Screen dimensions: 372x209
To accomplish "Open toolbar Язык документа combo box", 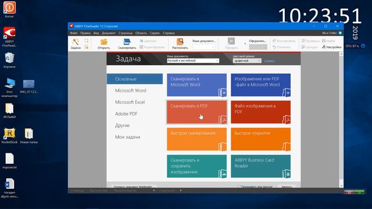I will (204, 47).
